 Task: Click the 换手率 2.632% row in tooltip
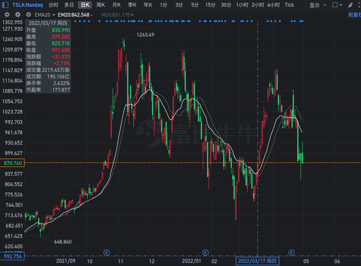pyautogui.click(x=48, y=83)
